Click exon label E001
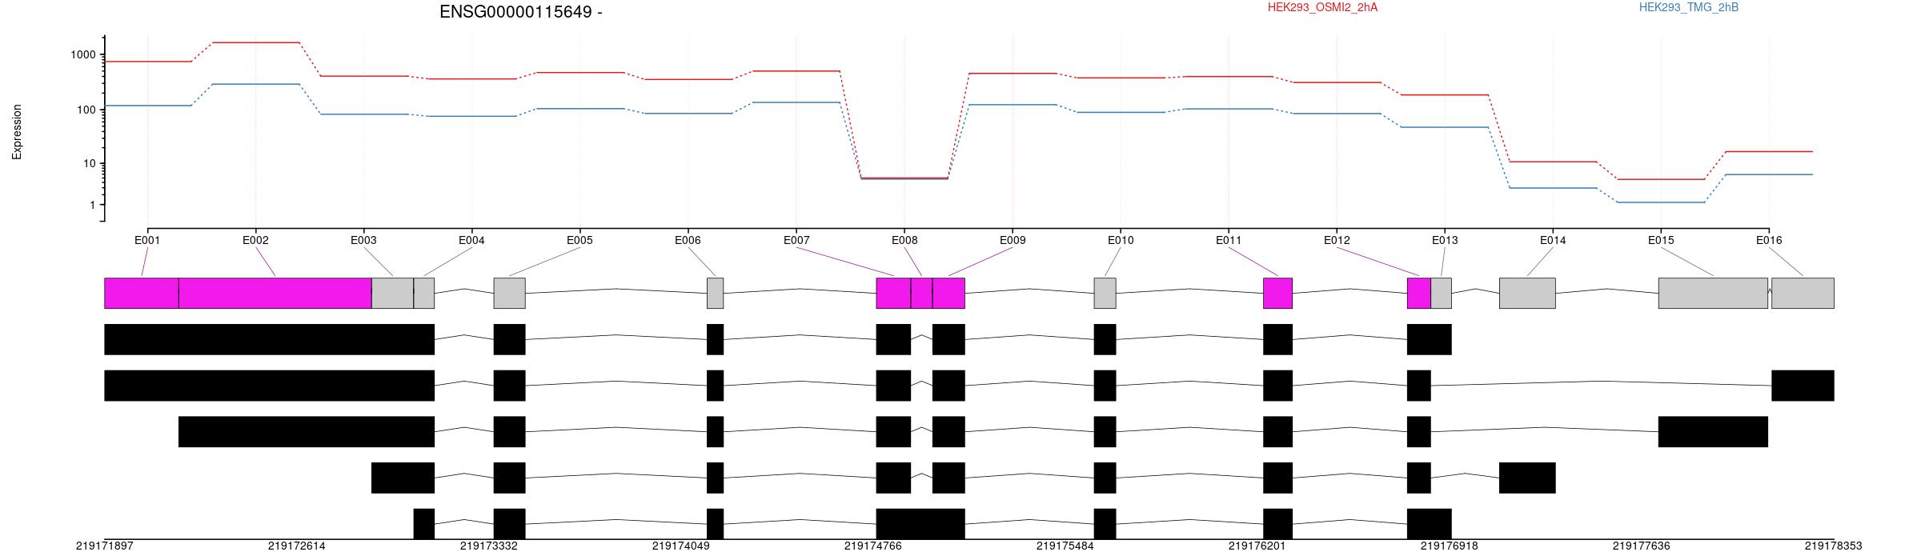The width and height of the screenshot is (1921, 560). coord(147,240)
